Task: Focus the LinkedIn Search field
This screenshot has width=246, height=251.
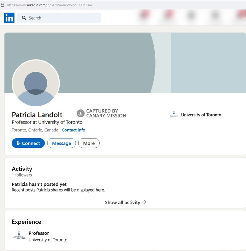Action: coord(59,18)
